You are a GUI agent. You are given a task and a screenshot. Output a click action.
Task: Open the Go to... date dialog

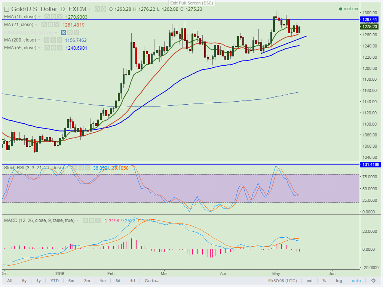(152, 281)
